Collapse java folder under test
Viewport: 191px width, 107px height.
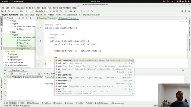pos(10,35)
